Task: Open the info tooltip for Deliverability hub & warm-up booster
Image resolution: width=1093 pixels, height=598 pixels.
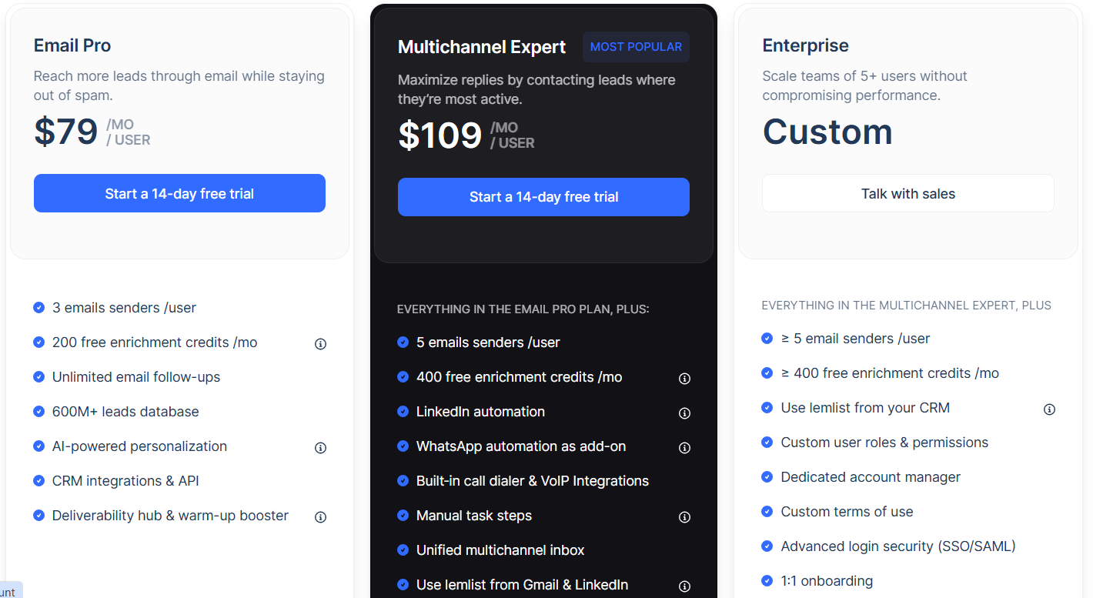Action: [321, 516]
